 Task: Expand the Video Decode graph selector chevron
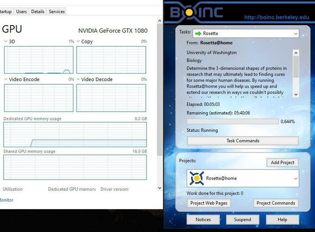[78, 79]
